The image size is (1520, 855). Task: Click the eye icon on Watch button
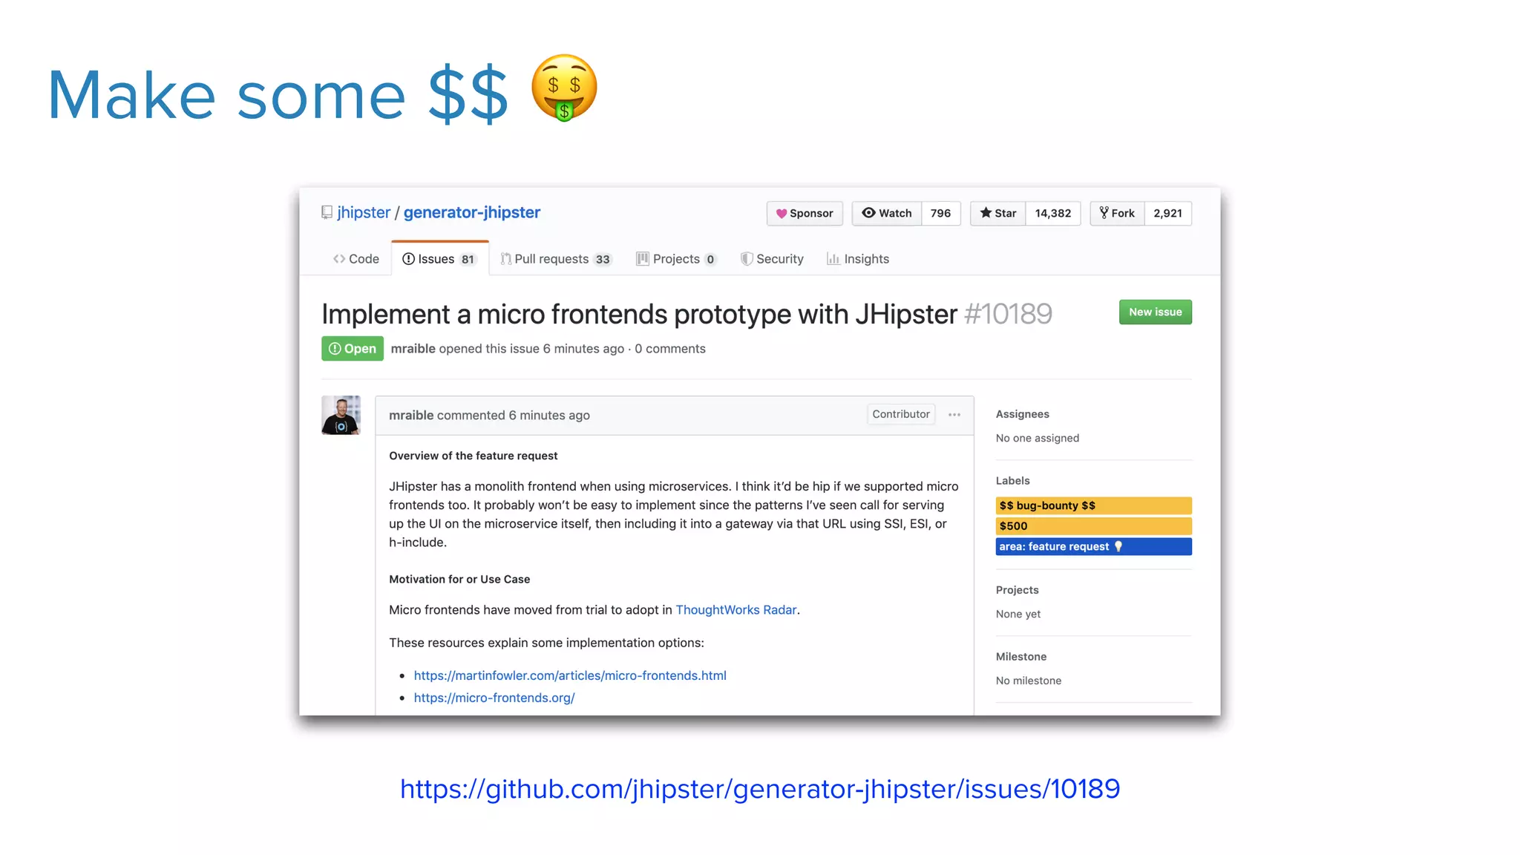(868, 213)
